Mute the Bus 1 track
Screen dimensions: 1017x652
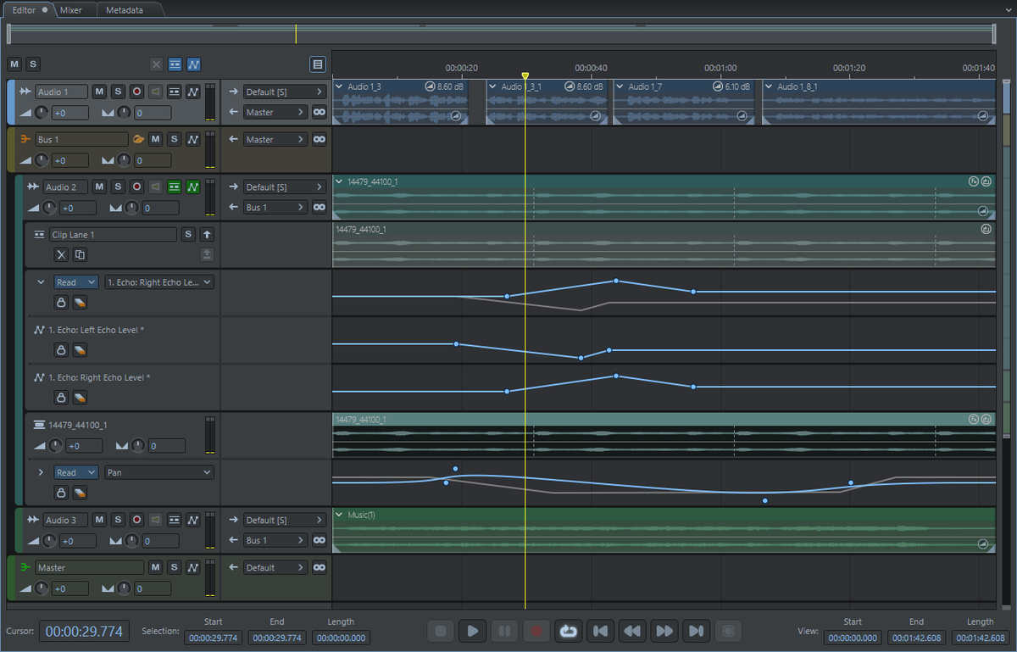pos(155,139)
